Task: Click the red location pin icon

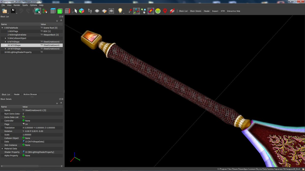Action: pyautogui.click(x=165, y=11)
